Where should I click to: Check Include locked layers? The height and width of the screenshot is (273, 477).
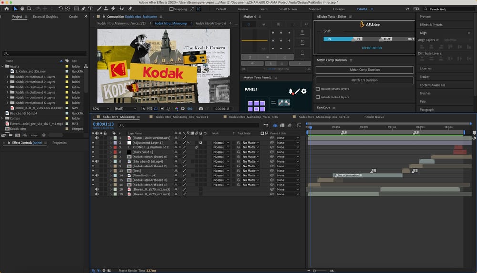tap(318, 97)
